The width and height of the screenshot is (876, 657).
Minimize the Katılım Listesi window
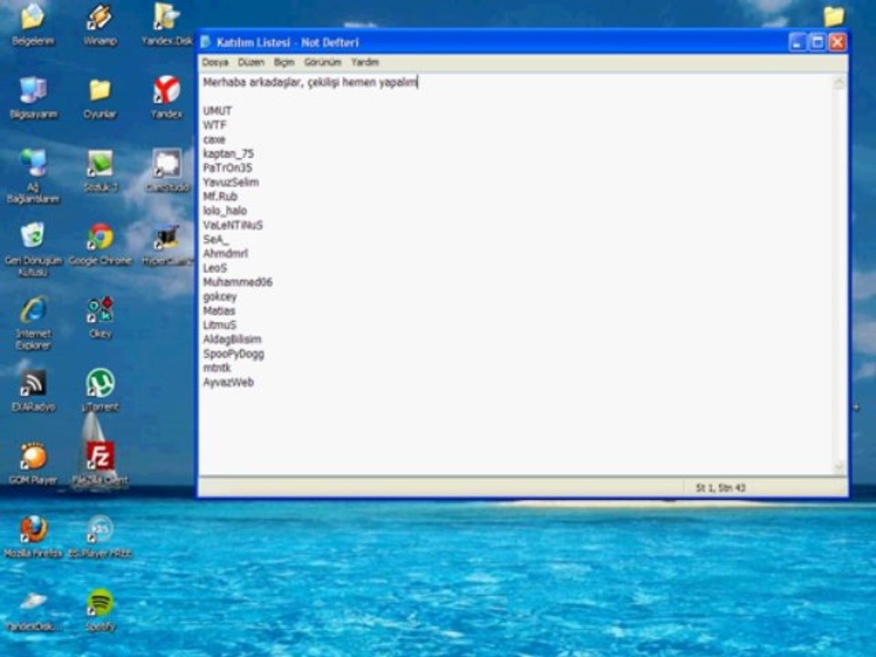(798, 43)
